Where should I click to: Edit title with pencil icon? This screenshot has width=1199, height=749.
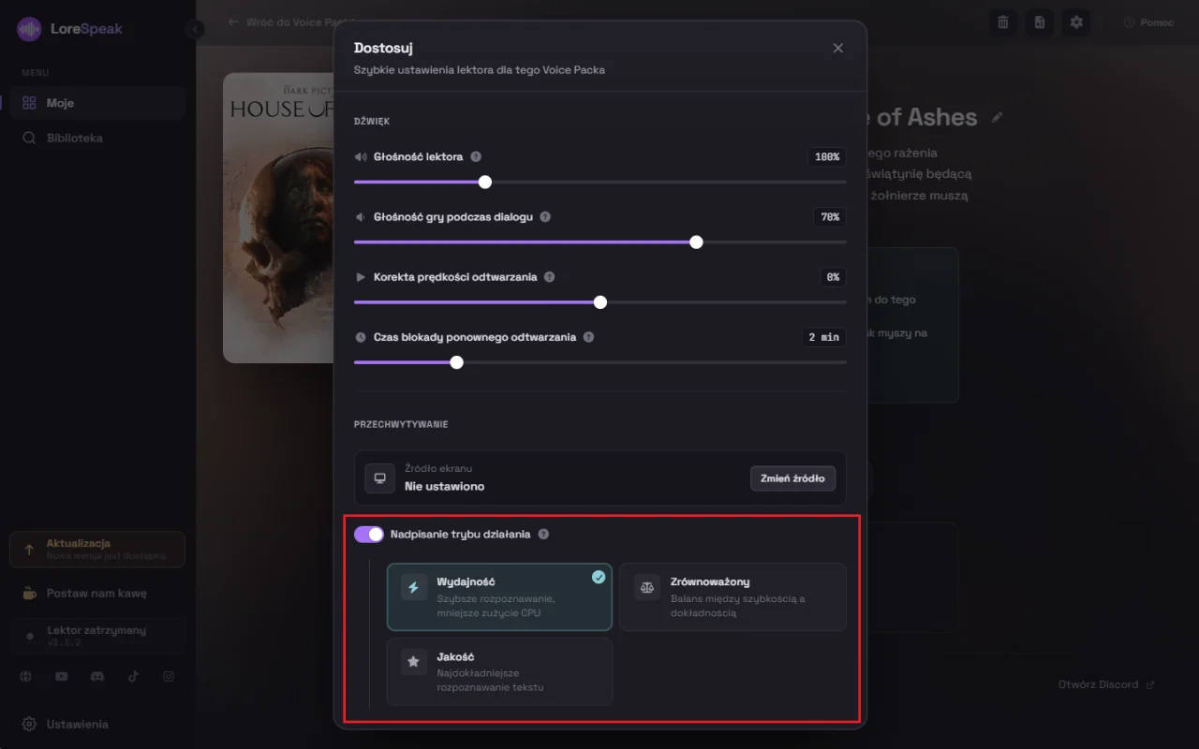pyautogui.click(x=998, y=117)
